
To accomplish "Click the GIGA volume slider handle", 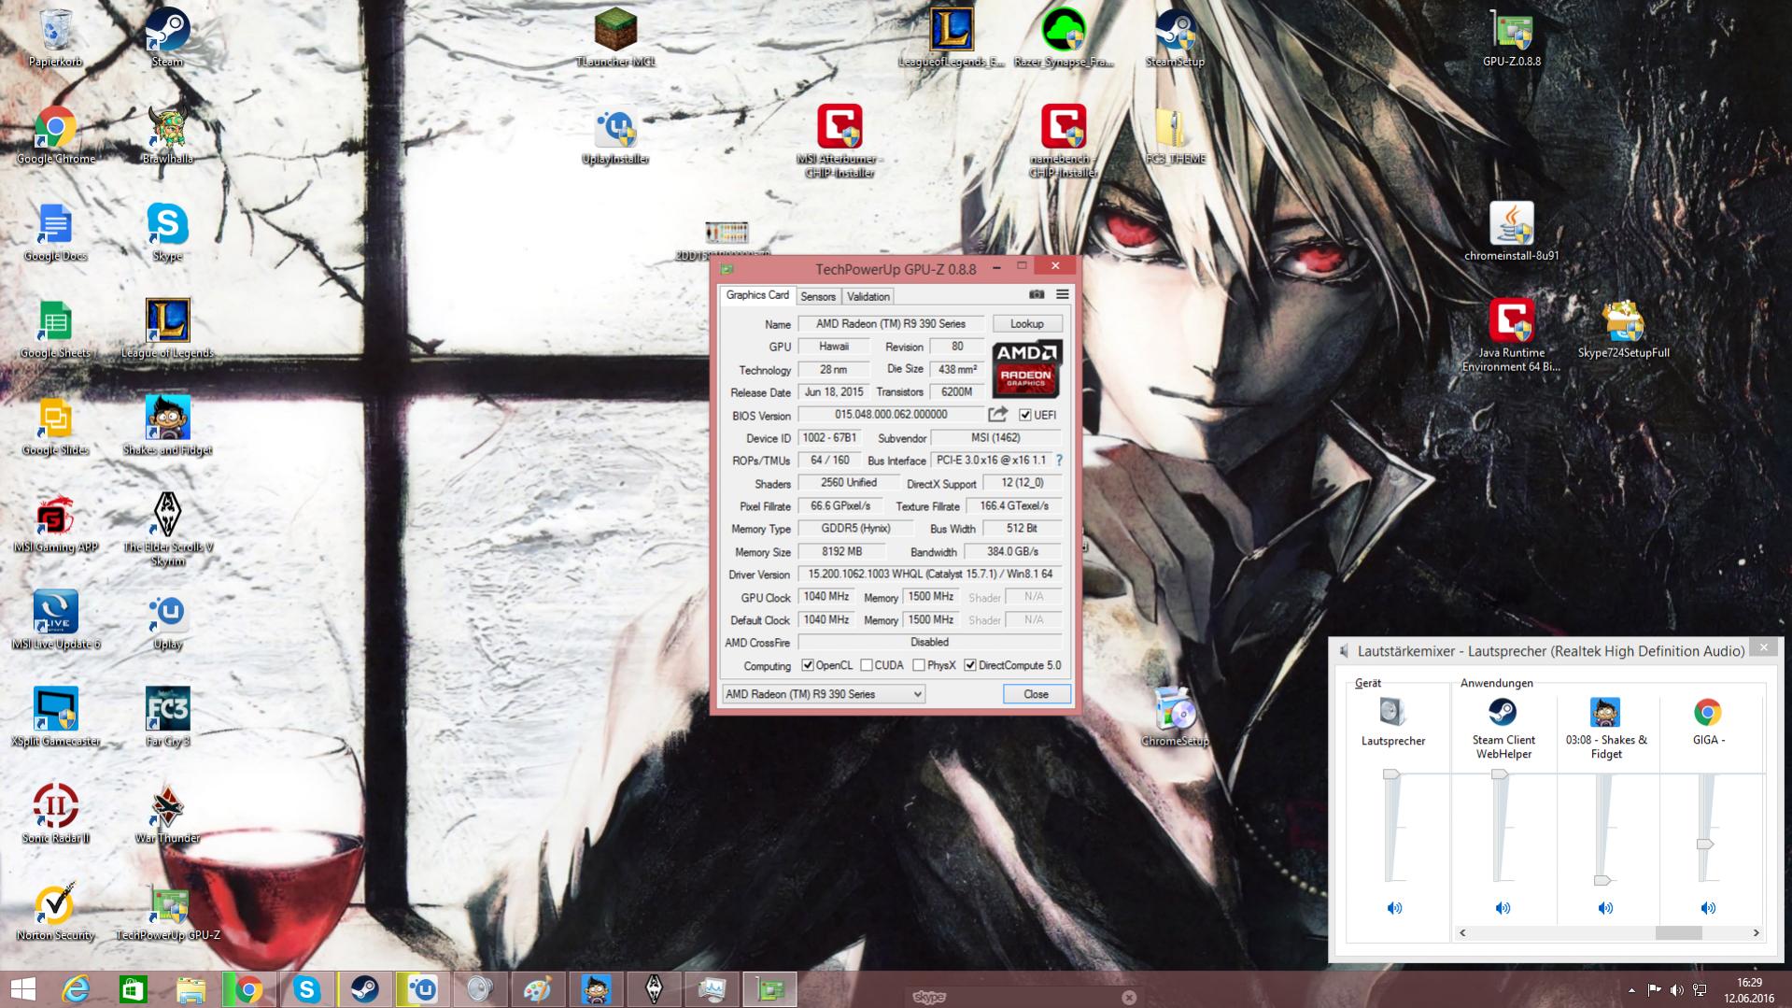I will (x=1705, y=844).
